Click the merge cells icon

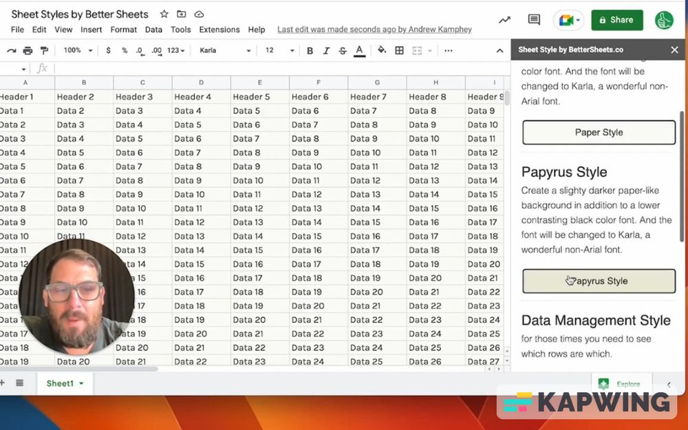coord(418,50)
